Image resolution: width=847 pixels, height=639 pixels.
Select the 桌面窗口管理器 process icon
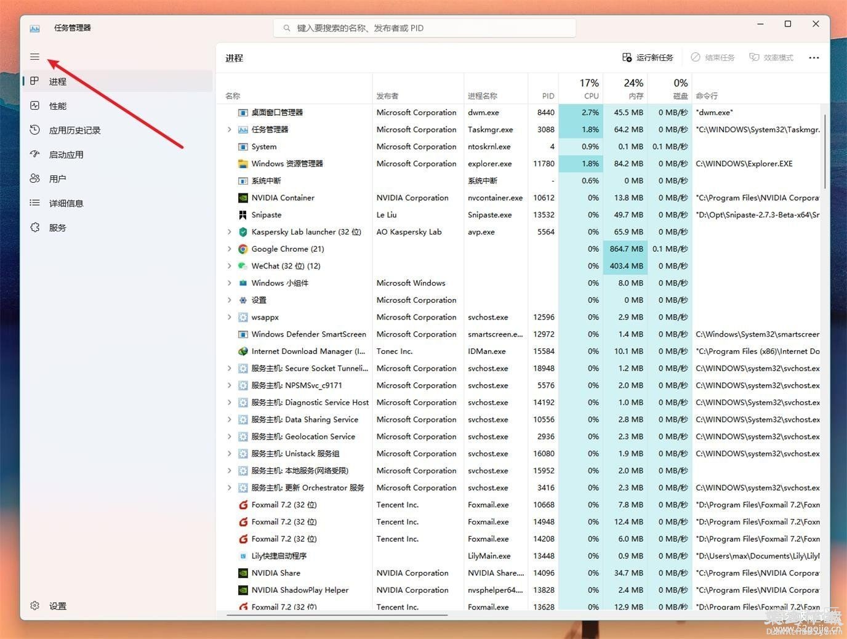point(243,113)
